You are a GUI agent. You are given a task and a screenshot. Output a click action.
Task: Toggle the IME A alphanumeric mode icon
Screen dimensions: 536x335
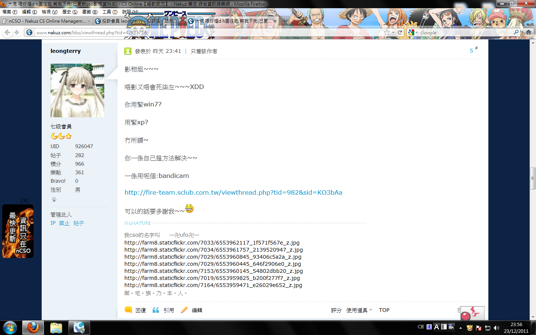(x=437, y=327)
